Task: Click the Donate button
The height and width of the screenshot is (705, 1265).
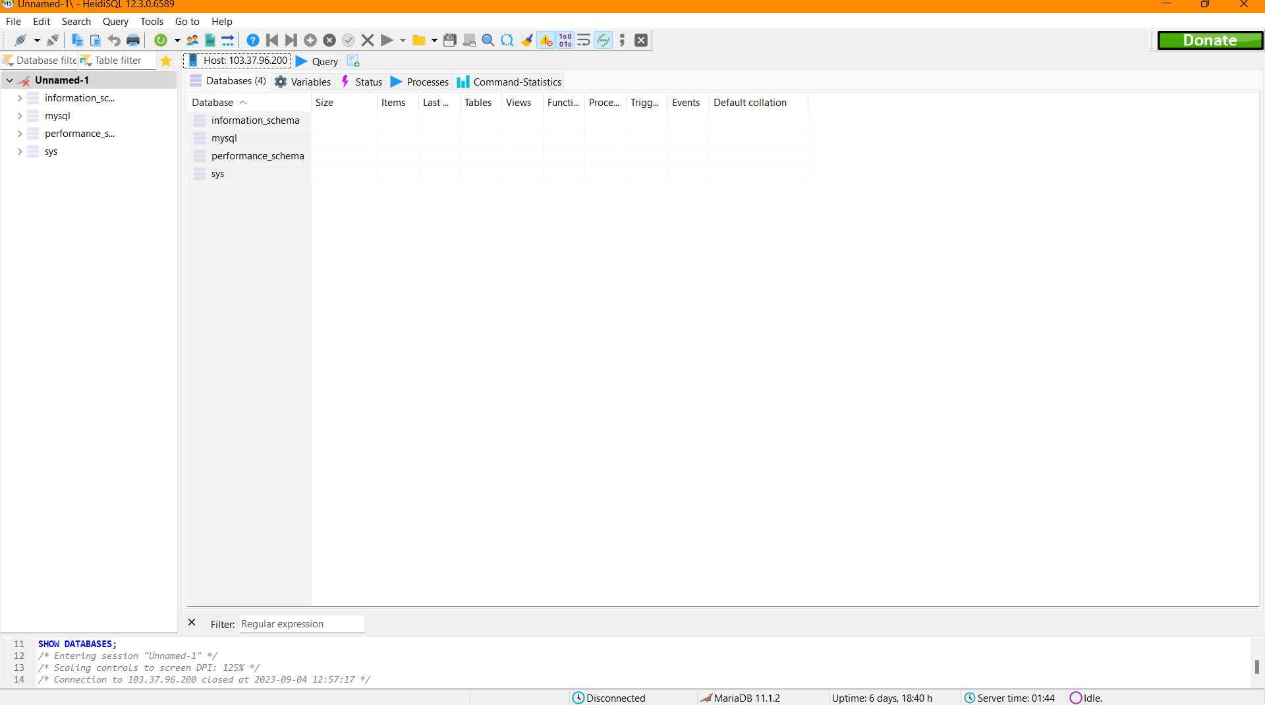Action: point(1210,40)
